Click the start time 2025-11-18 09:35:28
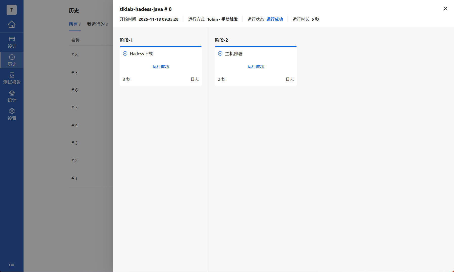 [159, 19]
